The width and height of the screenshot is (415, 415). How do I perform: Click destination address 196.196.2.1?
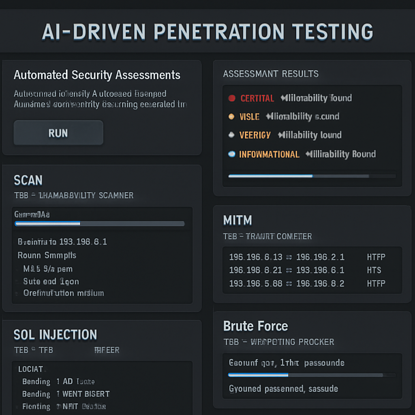tap(320, 257)
